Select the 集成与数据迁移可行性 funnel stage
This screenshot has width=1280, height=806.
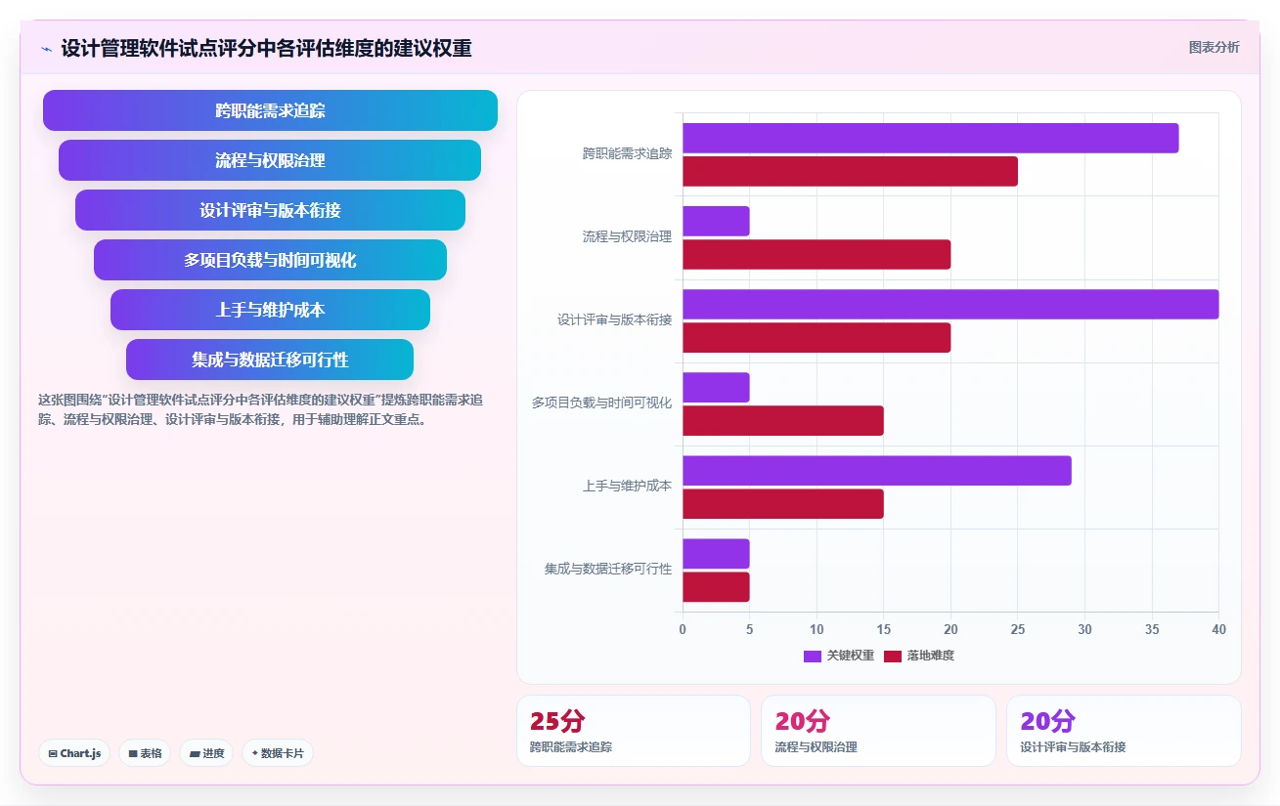tap(270, 360)
